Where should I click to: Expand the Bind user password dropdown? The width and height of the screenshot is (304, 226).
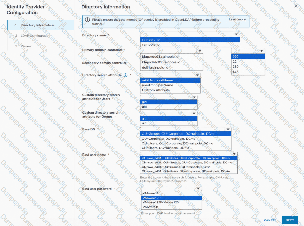click(198, 188)
